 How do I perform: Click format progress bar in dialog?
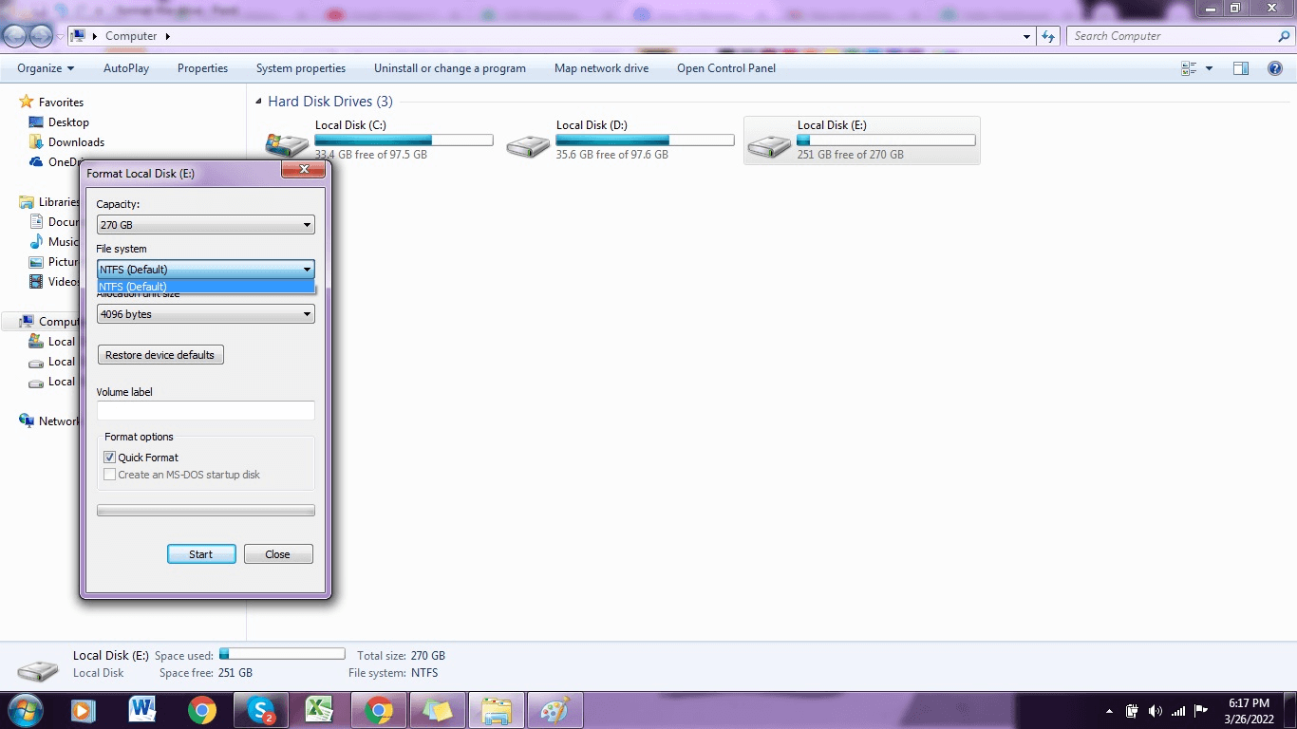pos(206,511)
